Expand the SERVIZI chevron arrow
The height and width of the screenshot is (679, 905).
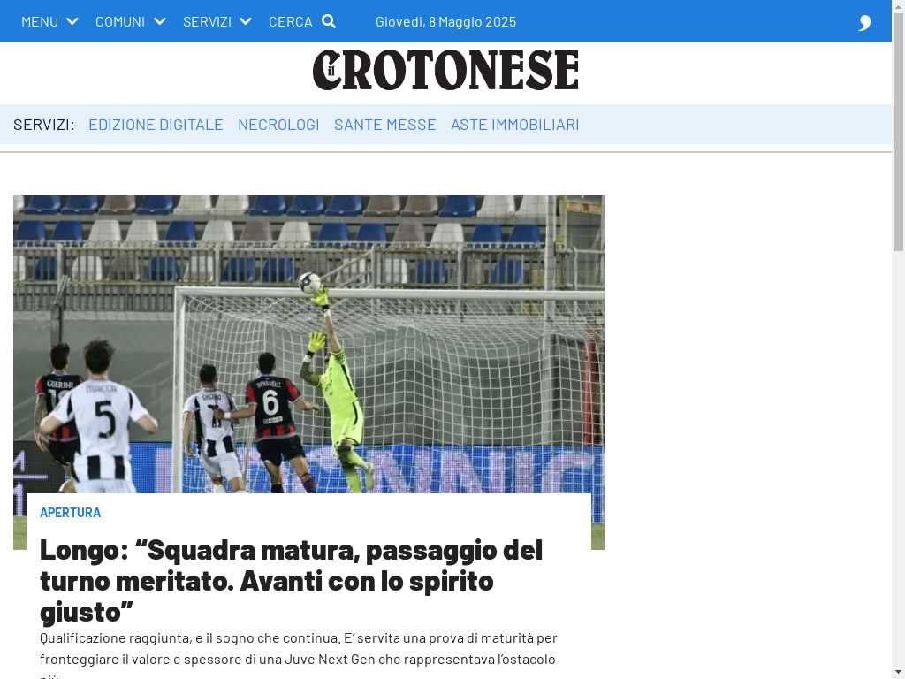246,21
